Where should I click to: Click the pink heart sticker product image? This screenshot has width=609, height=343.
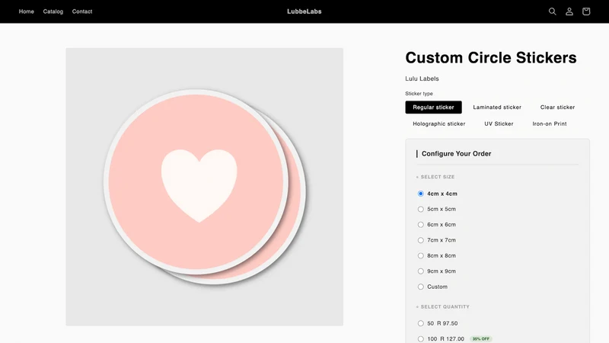204,187
